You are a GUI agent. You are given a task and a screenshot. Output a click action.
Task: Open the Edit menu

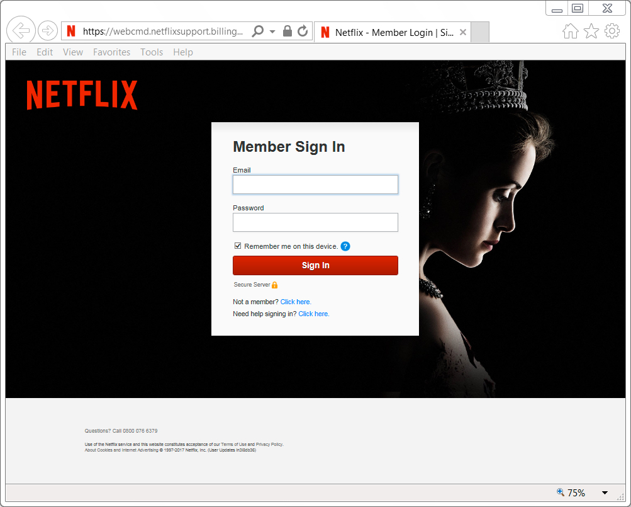(x=45, y=52)
